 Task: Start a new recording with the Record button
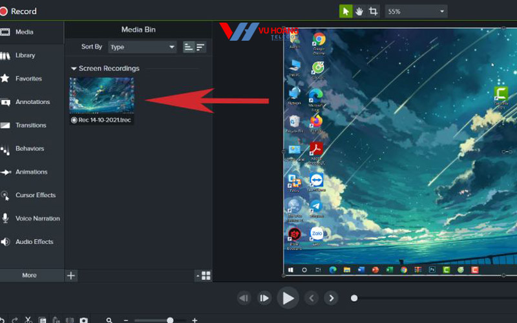[19, 11]
